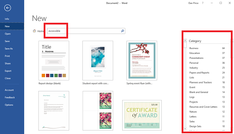This screenshot has height=134, width=234.
Task: Filter by Design Sets category
Action: point(207,126)
